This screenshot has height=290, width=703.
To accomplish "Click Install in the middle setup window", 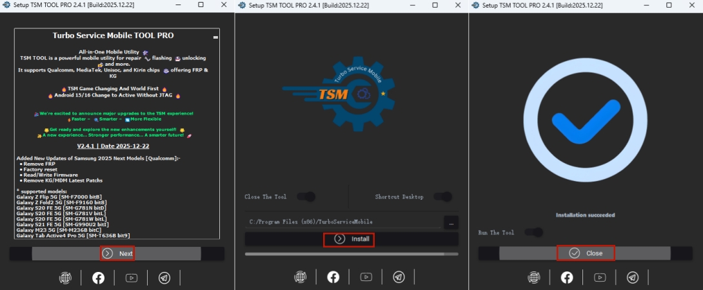I will tap(351, 239).
